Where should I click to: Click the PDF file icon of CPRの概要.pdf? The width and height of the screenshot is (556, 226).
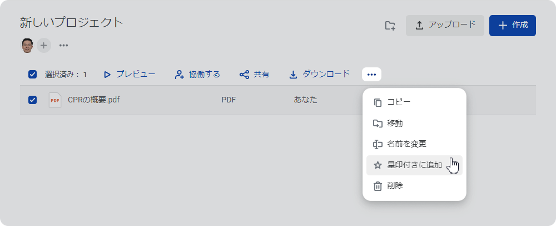[x=54, y=100]
